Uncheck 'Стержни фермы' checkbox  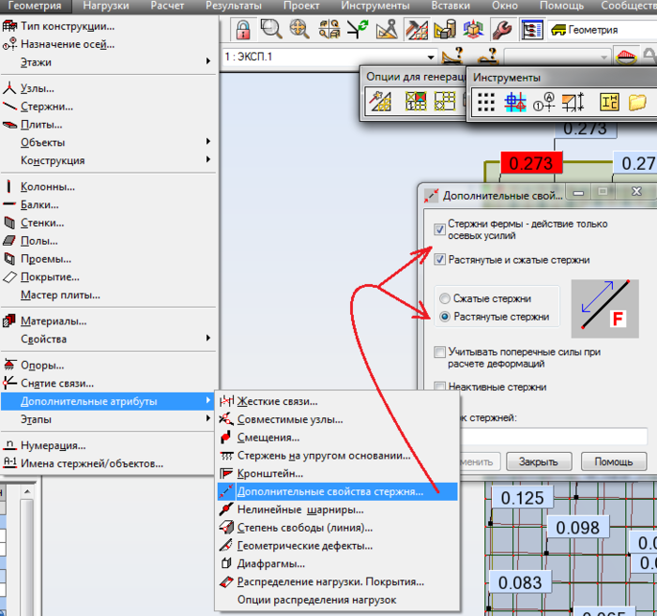[439, 230]
